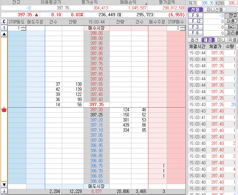Click the 평가금액 value 298,012,500
The height and width of the screenshot is (195, 238).
174,8
